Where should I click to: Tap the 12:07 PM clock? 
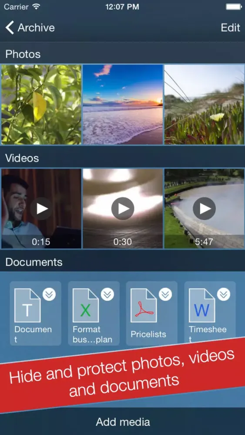point(122,7)
